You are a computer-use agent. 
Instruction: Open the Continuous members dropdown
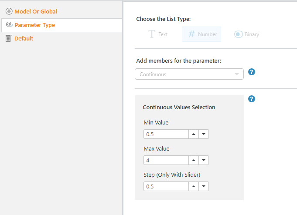(x=189, y=74)
